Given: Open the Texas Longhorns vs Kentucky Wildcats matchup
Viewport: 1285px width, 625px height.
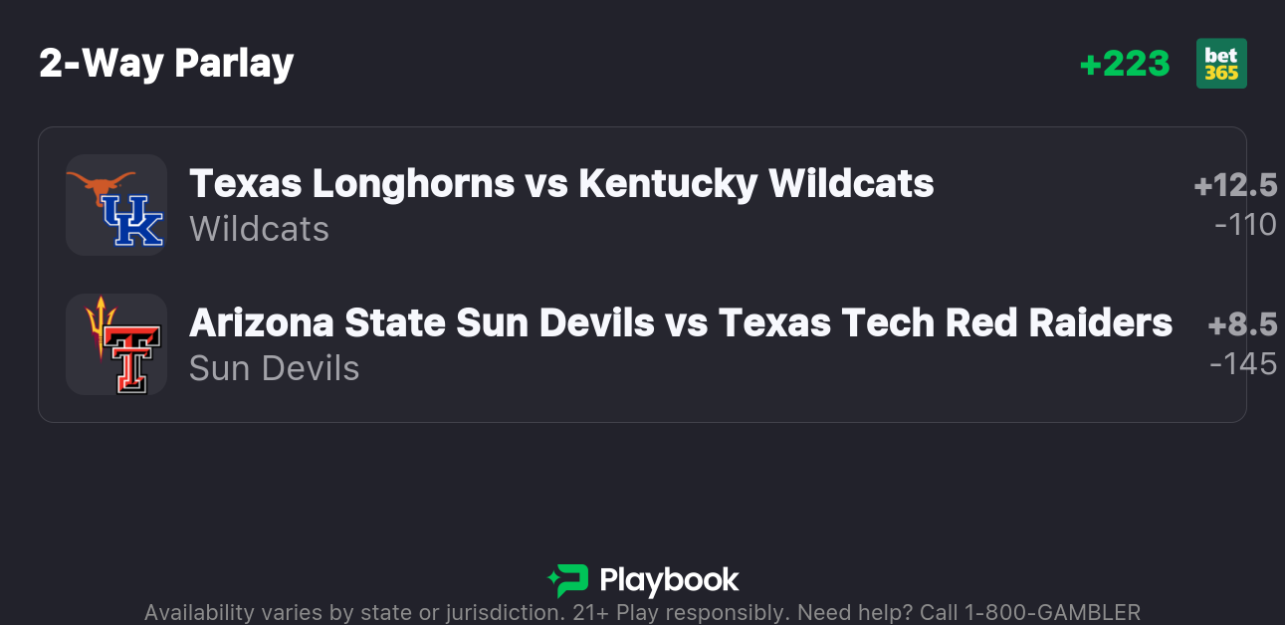Looking at the screenshot, I should tap(561, 183).
